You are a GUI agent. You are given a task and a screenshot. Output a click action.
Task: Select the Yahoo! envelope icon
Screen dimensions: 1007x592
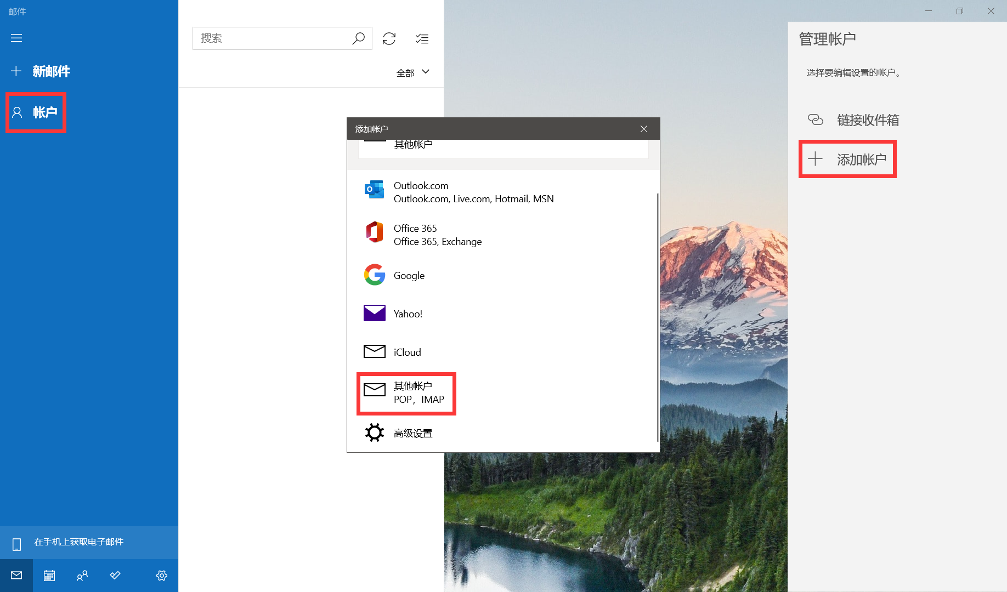point(375,313)
